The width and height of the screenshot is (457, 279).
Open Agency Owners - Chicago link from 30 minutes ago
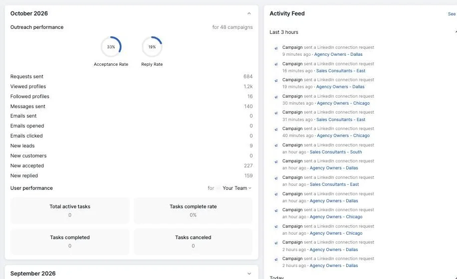pyautogui.click(x=343, y=103)
